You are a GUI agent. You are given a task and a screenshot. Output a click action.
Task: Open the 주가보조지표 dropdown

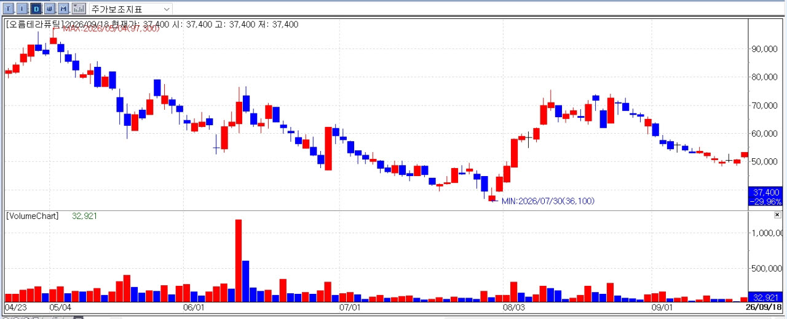tap(131, 9)
